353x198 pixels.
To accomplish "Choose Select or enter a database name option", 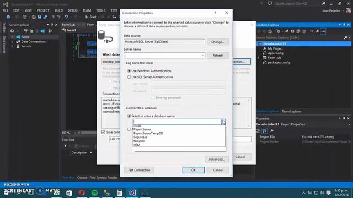I will coord(129,116).
